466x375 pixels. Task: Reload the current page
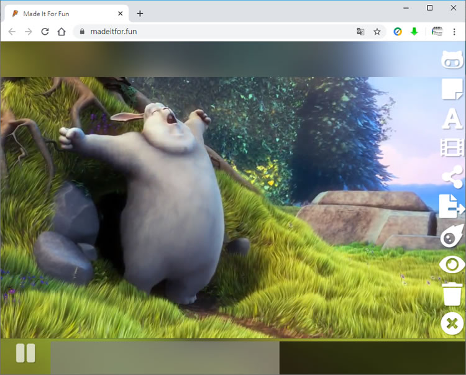pyautogui.click(x=45, y=32)
